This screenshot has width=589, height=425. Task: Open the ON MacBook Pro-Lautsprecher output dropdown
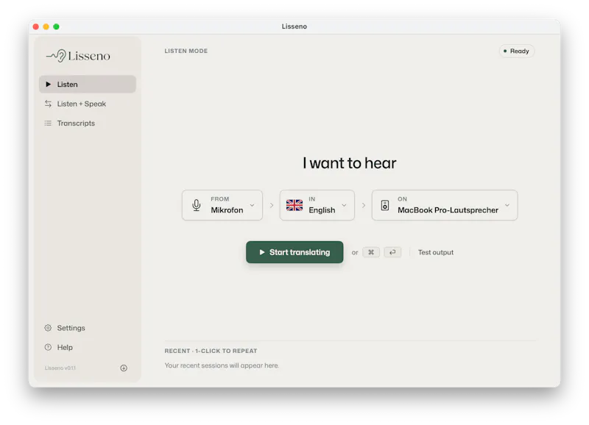[445, 205]
